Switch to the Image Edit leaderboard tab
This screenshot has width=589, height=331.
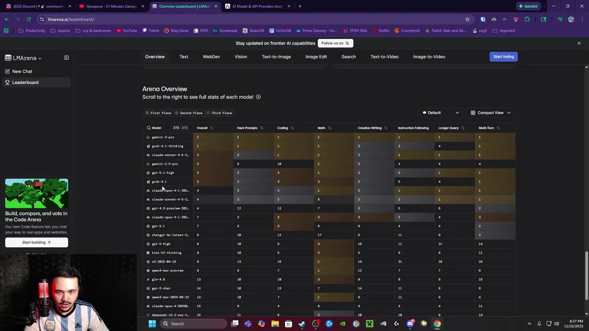pyautogui.click(x=316, y=57)
